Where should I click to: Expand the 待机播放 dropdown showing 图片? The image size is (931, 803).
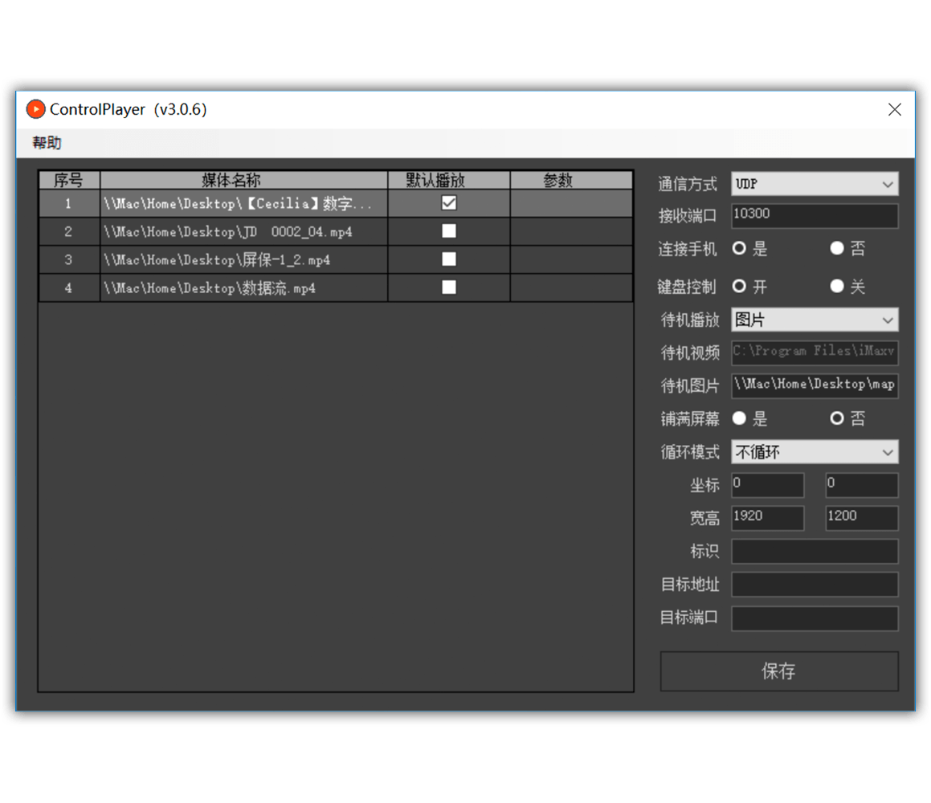(814, 320)
